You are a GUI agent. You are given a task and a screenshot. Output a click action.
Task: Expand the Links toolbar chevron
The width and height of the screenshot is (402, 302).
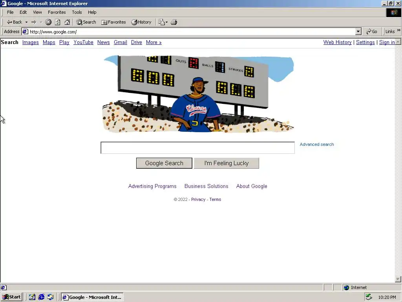click(399, 30)
